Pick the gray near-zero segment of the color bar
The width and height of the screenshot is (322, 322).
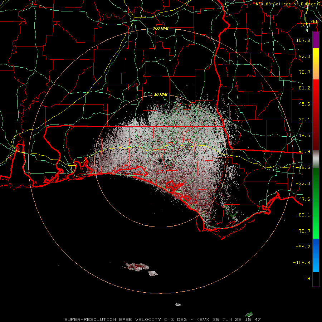(316, 159)
